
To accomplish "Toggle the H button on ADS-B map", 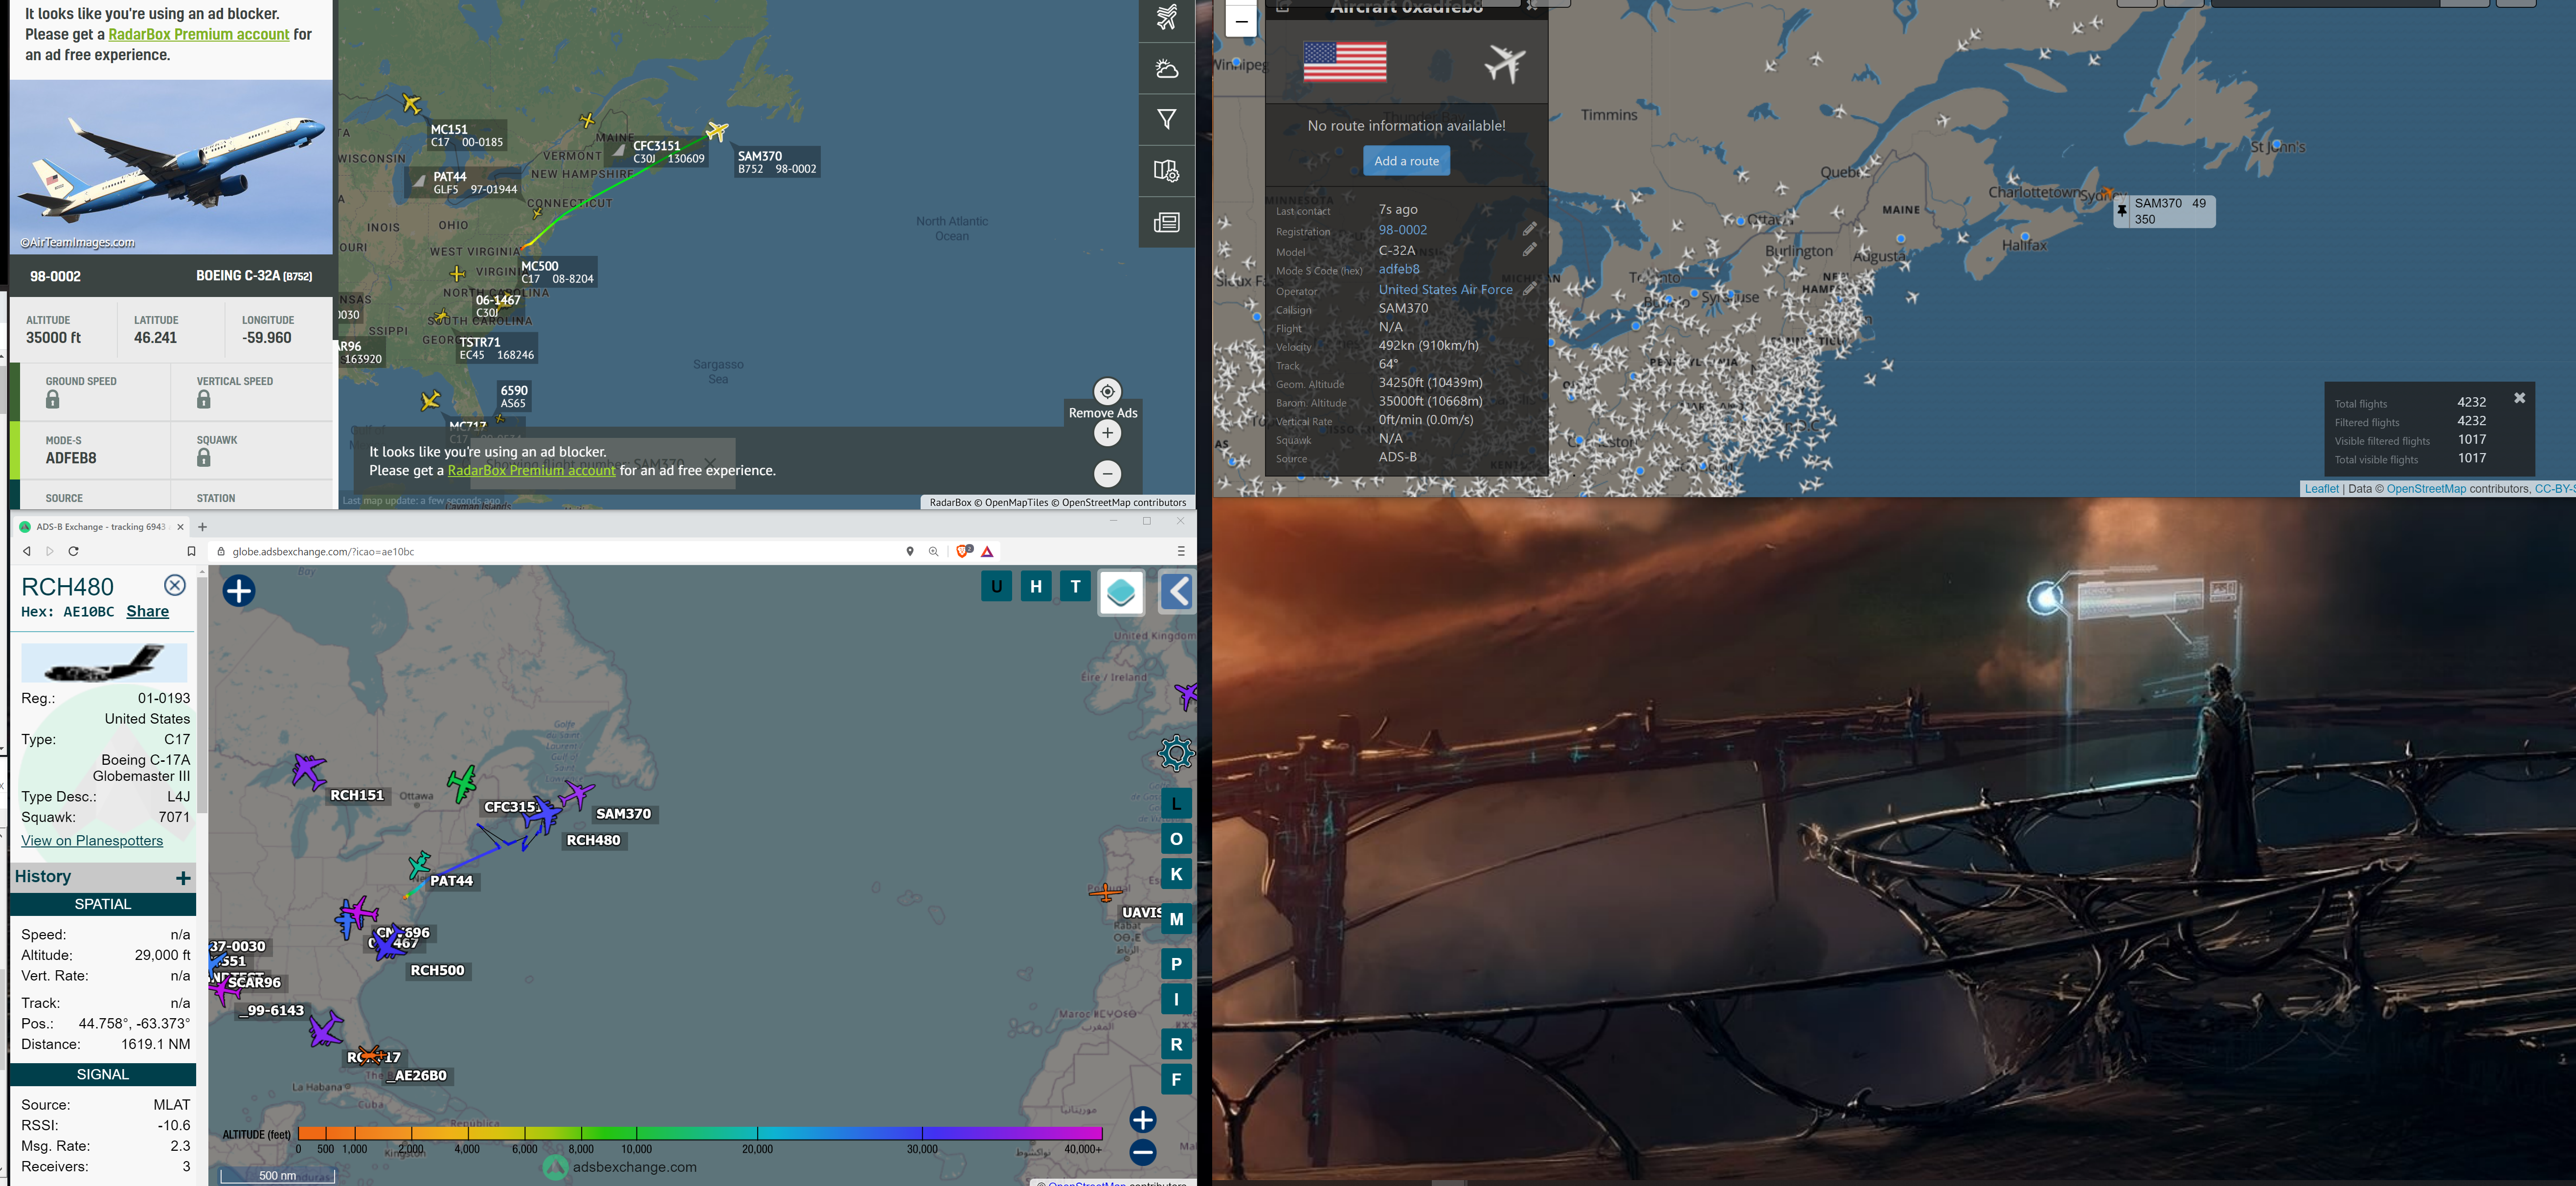I will point(1036,587).
